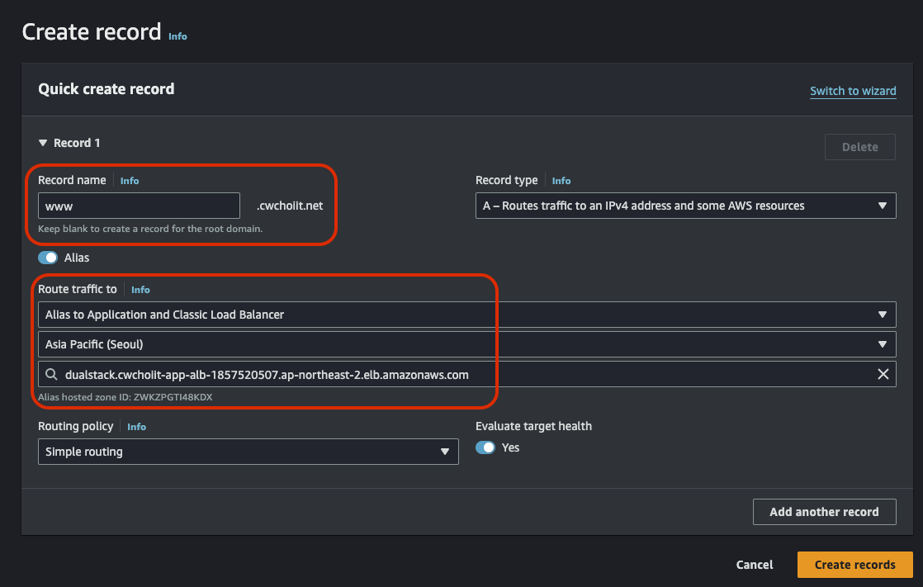Click the Alias hosted zone ID text
Screen dimensions: 923x587
[125, 397]
